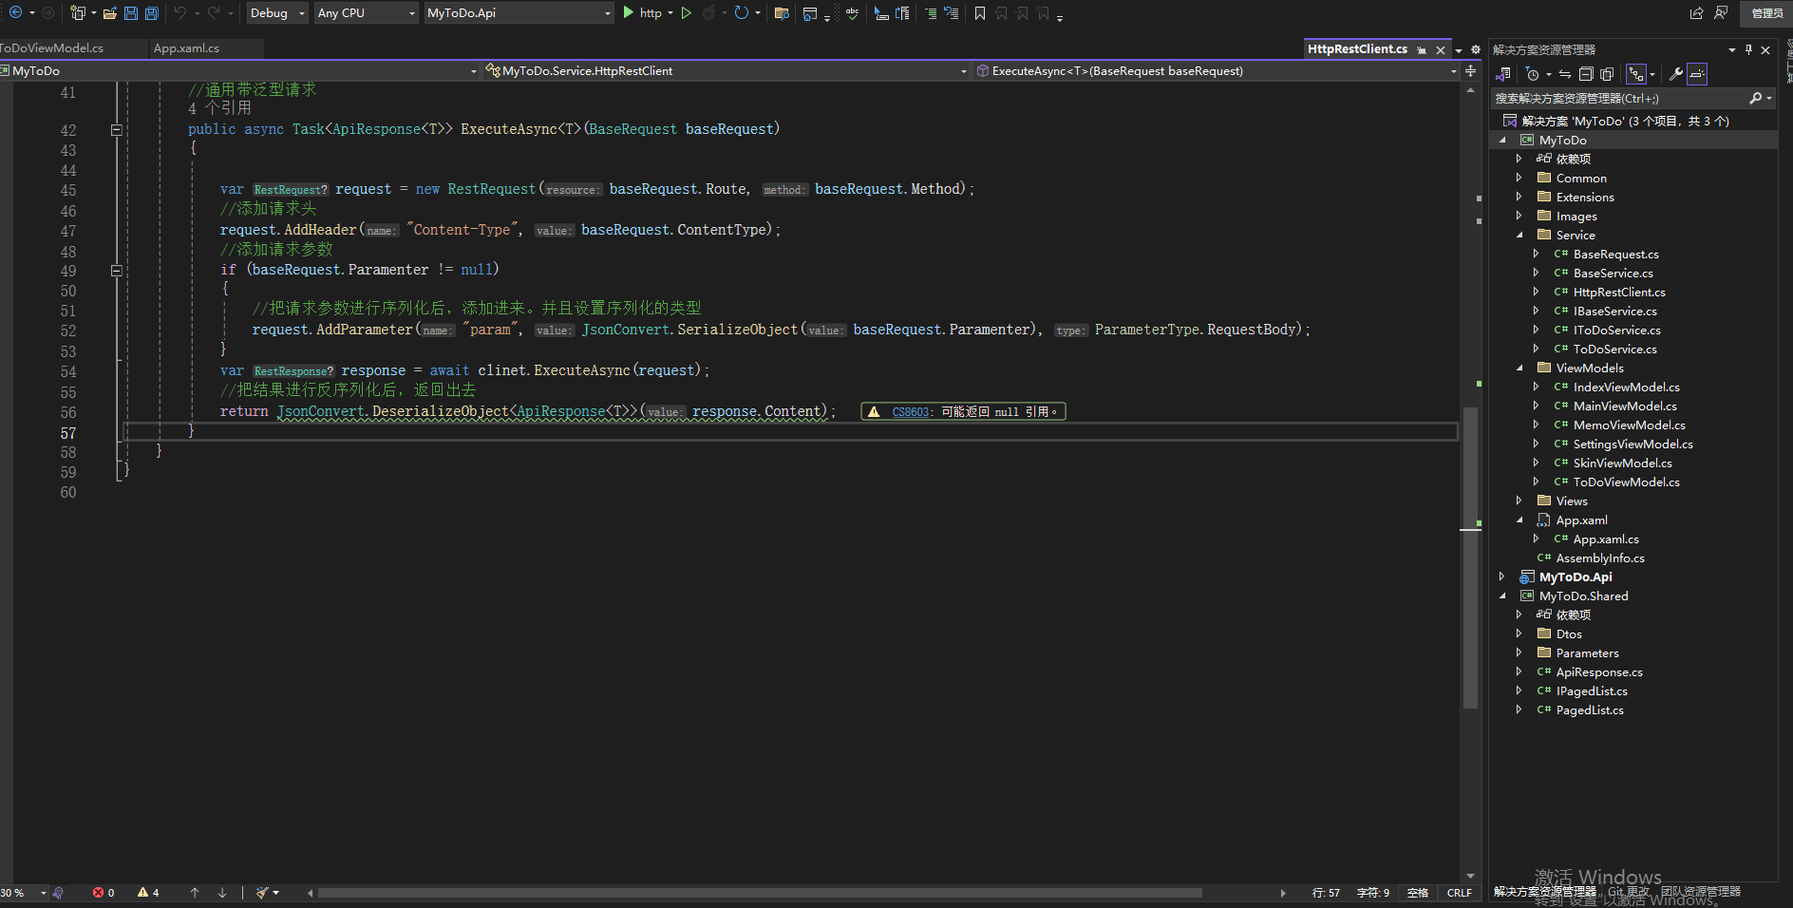
Task: Click the New Project icon in toolbar
Action: tap(78, 12)
